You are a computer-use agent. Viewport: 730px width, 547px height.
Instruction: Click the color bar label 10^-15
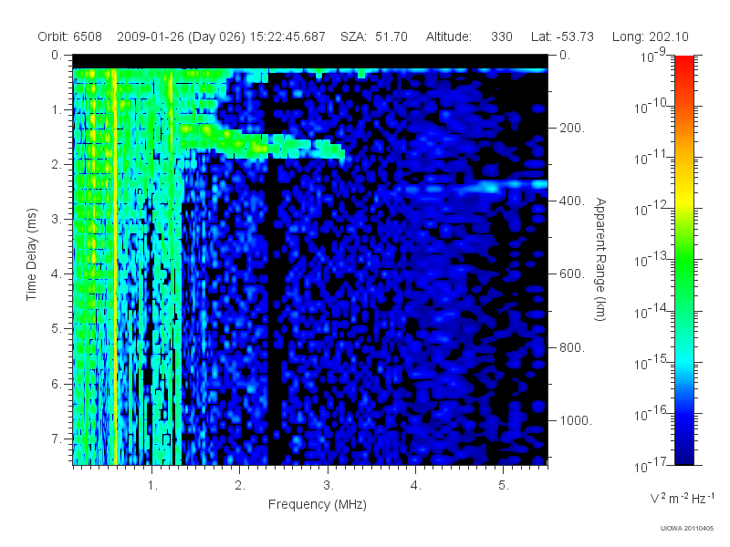(651, 363)
